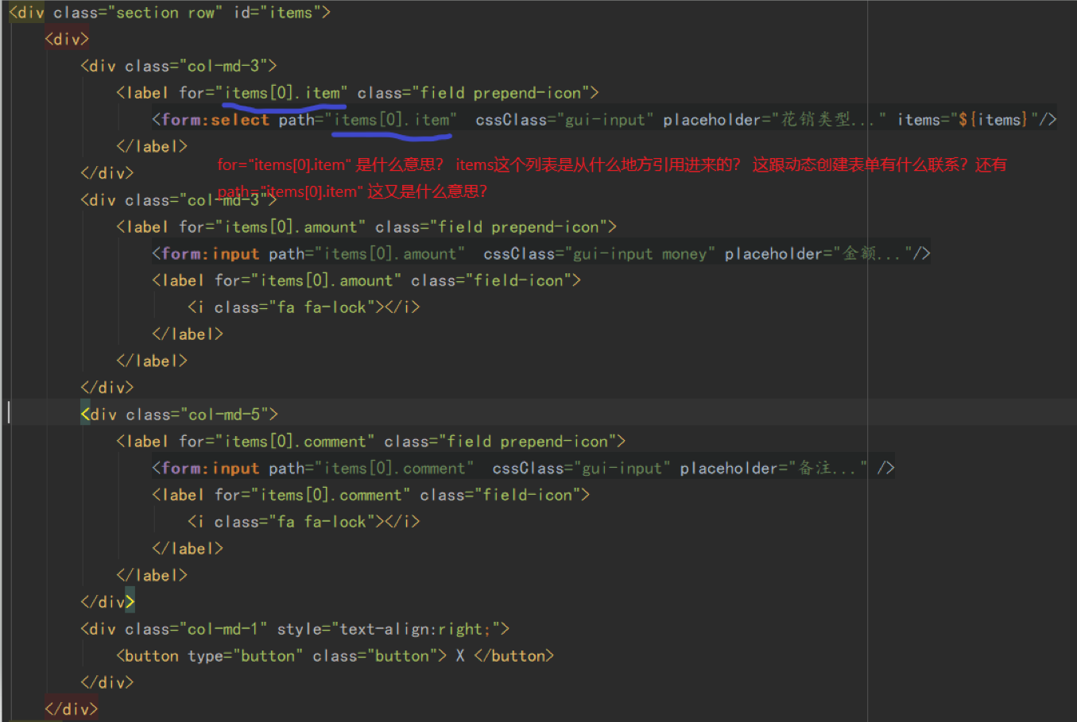Click the placeholder value 备注...
The image size is (1077, 722).
827,469
